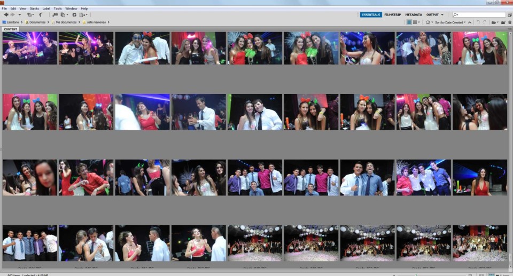The height and width of the screenshot is (276, 513).
Task: Click the Go back arrow icon
Action: point(5,15)
